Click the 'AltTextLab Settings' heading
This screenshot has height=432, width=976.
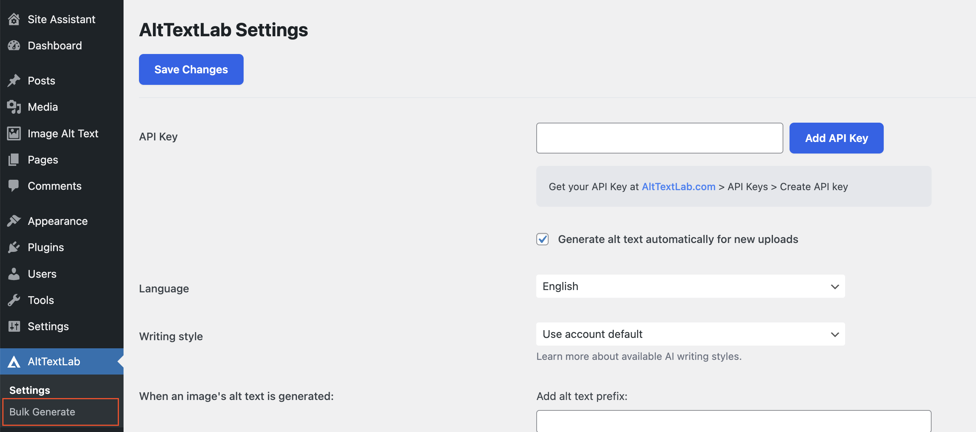(x=224, y=30)
